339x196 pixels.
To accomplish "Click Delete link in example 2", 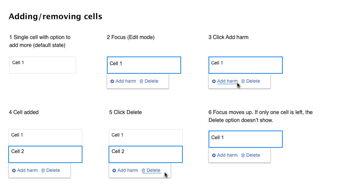I will coord(151,81).
